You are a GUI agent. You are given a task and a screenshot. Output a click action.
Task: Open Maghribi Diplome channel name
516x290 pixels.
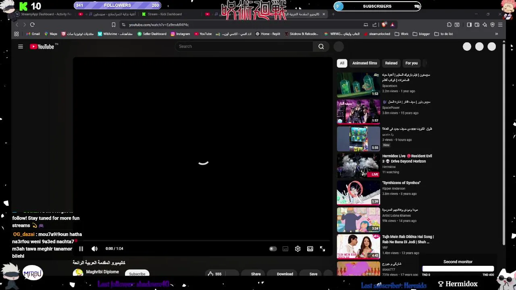point(102,272)
